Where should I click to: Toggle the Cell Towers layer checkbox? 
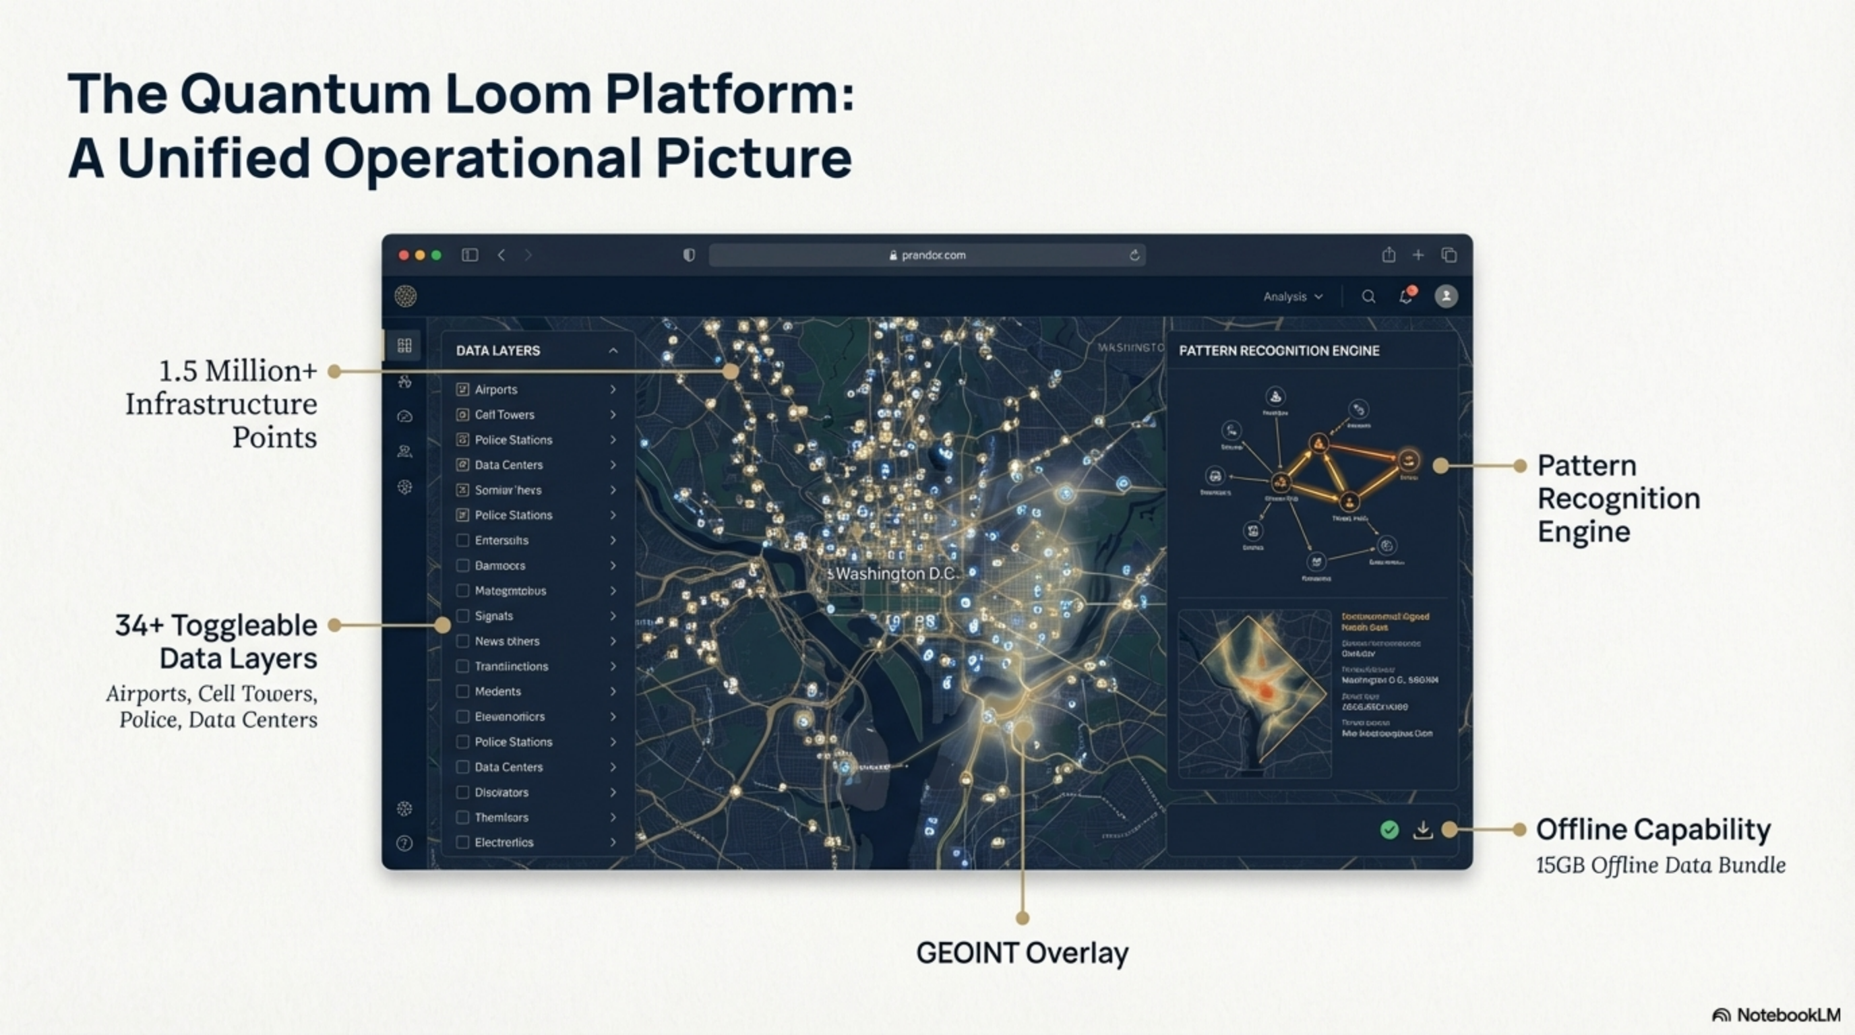pyautogui.click(x=462, y=414)
